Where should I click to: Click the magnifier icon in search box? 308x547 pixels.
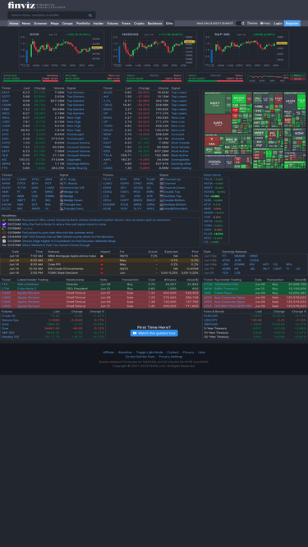[x=90, y=16]
